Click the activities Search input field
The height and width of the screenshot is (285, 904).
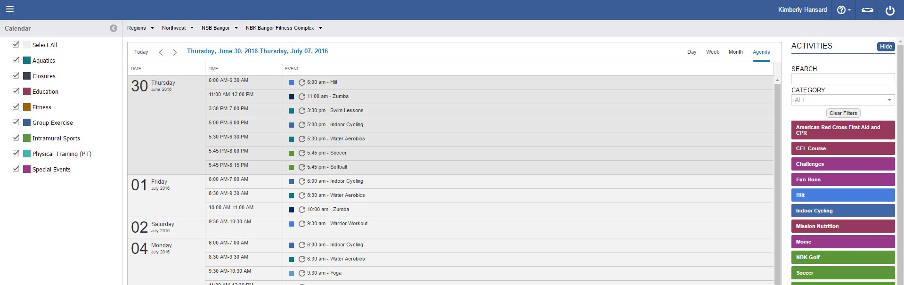tap(842, 79)
